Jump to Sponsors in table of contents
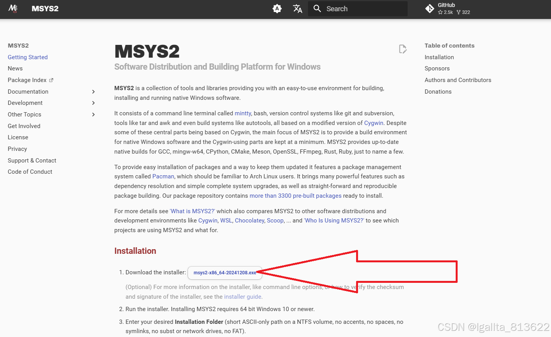 (437, 68)
